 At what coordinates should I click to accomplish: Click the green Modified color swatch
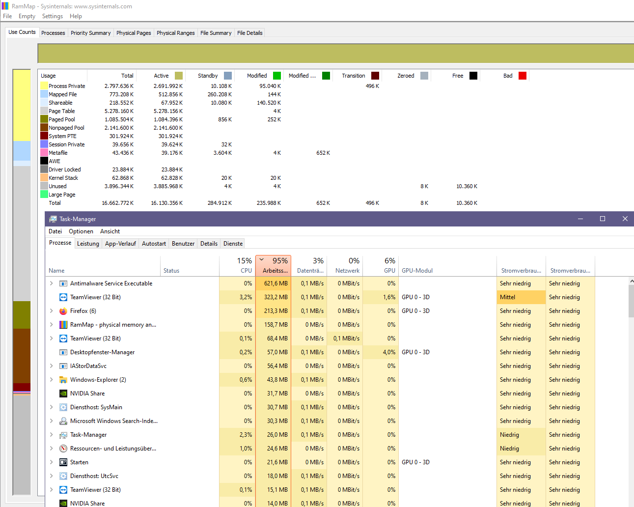pyautogui.click(x=277, y=76)
